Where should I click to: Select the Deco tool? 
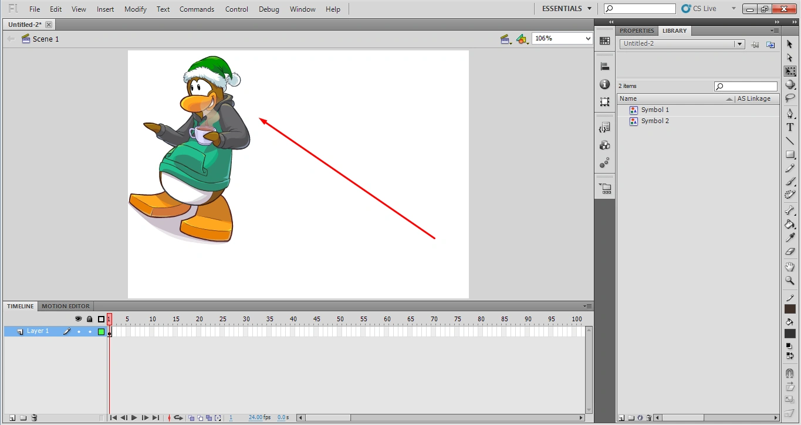[790, 195]
